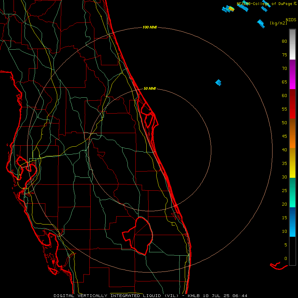Select the red segment of the color bar
Viewport: 298px width, 298px height.
point(292,104)
